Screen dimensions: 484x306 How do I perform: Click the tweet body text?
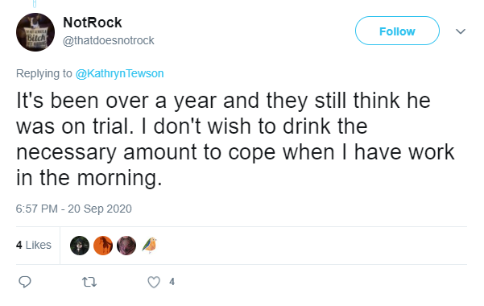point(235,139)
